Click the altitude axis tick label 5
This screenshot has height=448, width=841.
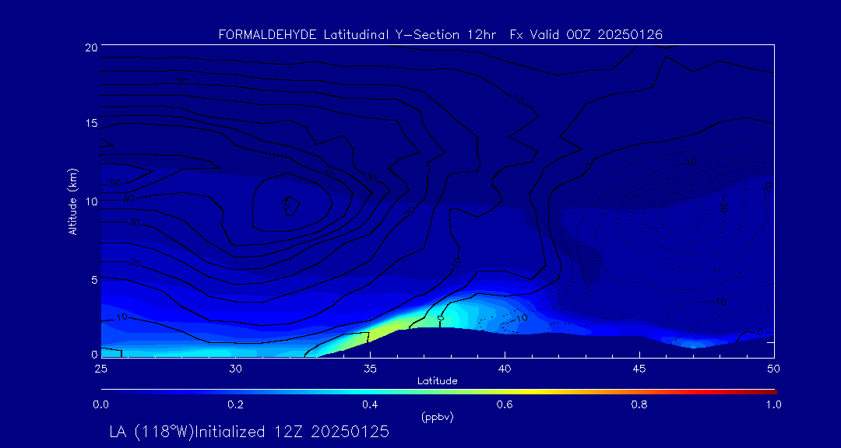(x=93, y=279)
